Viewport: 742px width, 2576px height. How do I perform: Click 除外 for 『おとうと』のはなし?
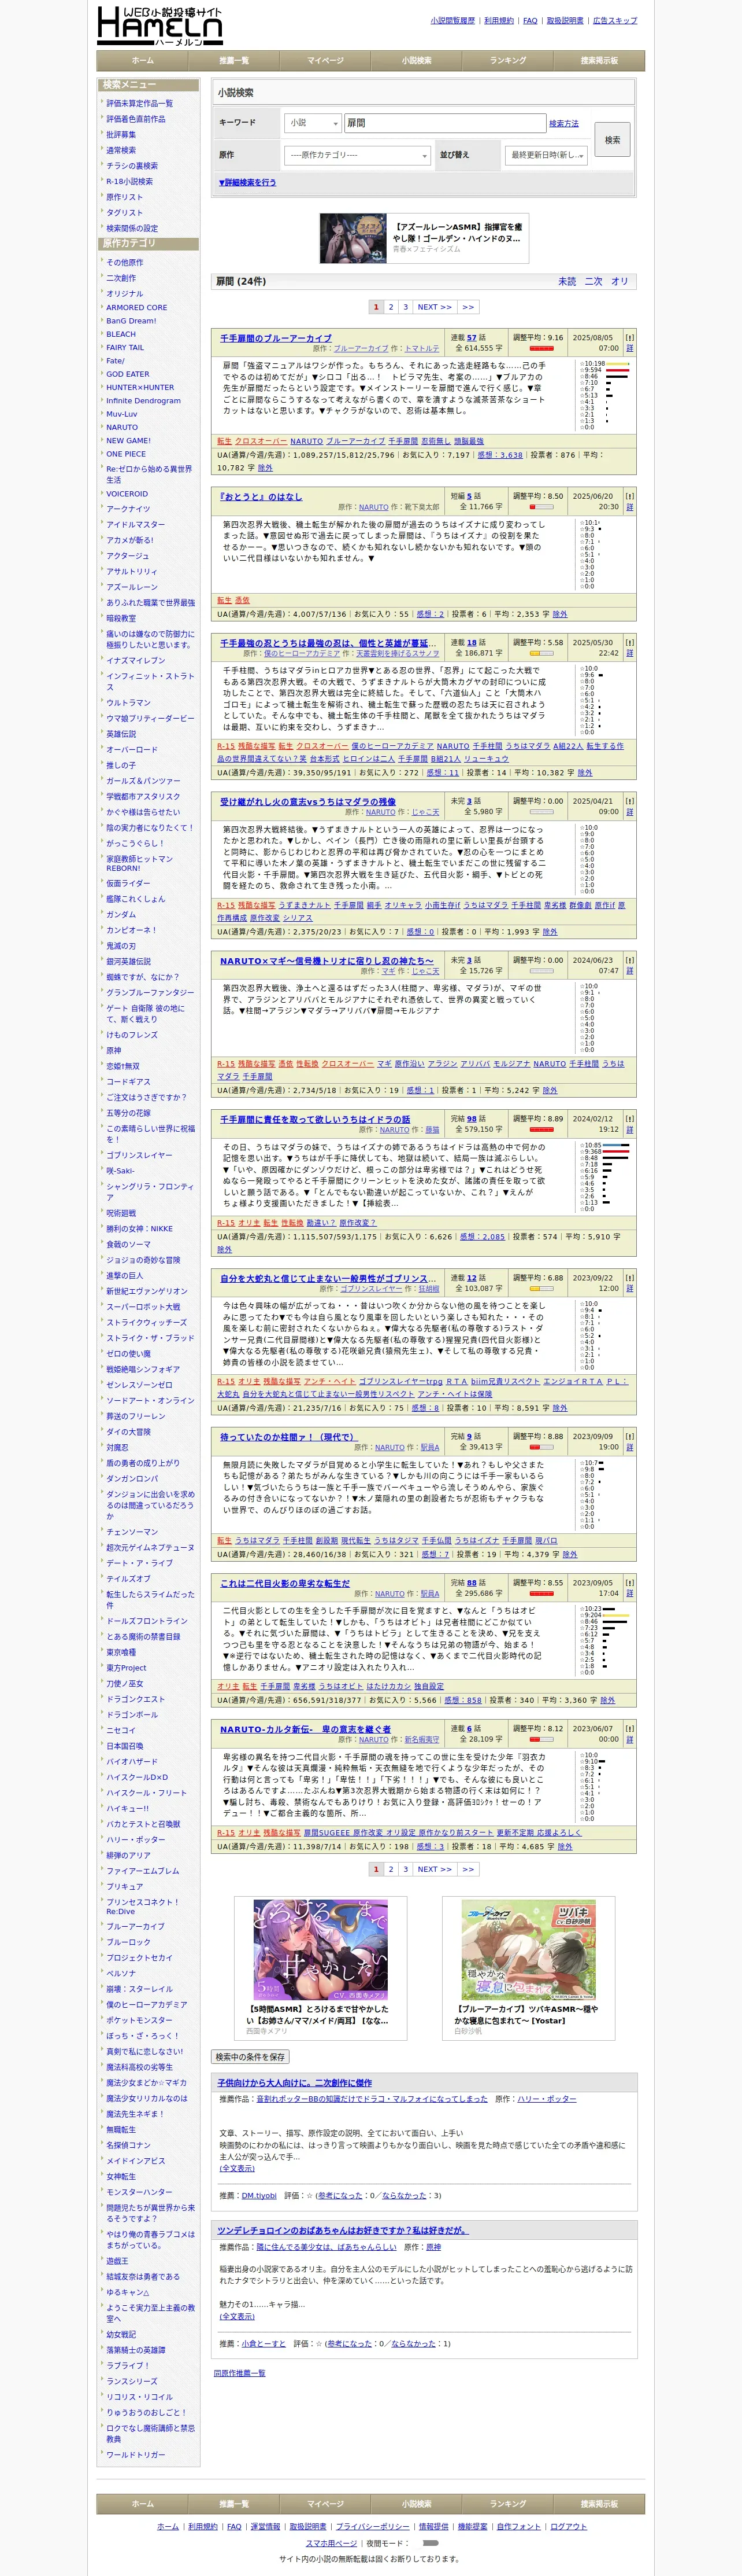[559, 614]
